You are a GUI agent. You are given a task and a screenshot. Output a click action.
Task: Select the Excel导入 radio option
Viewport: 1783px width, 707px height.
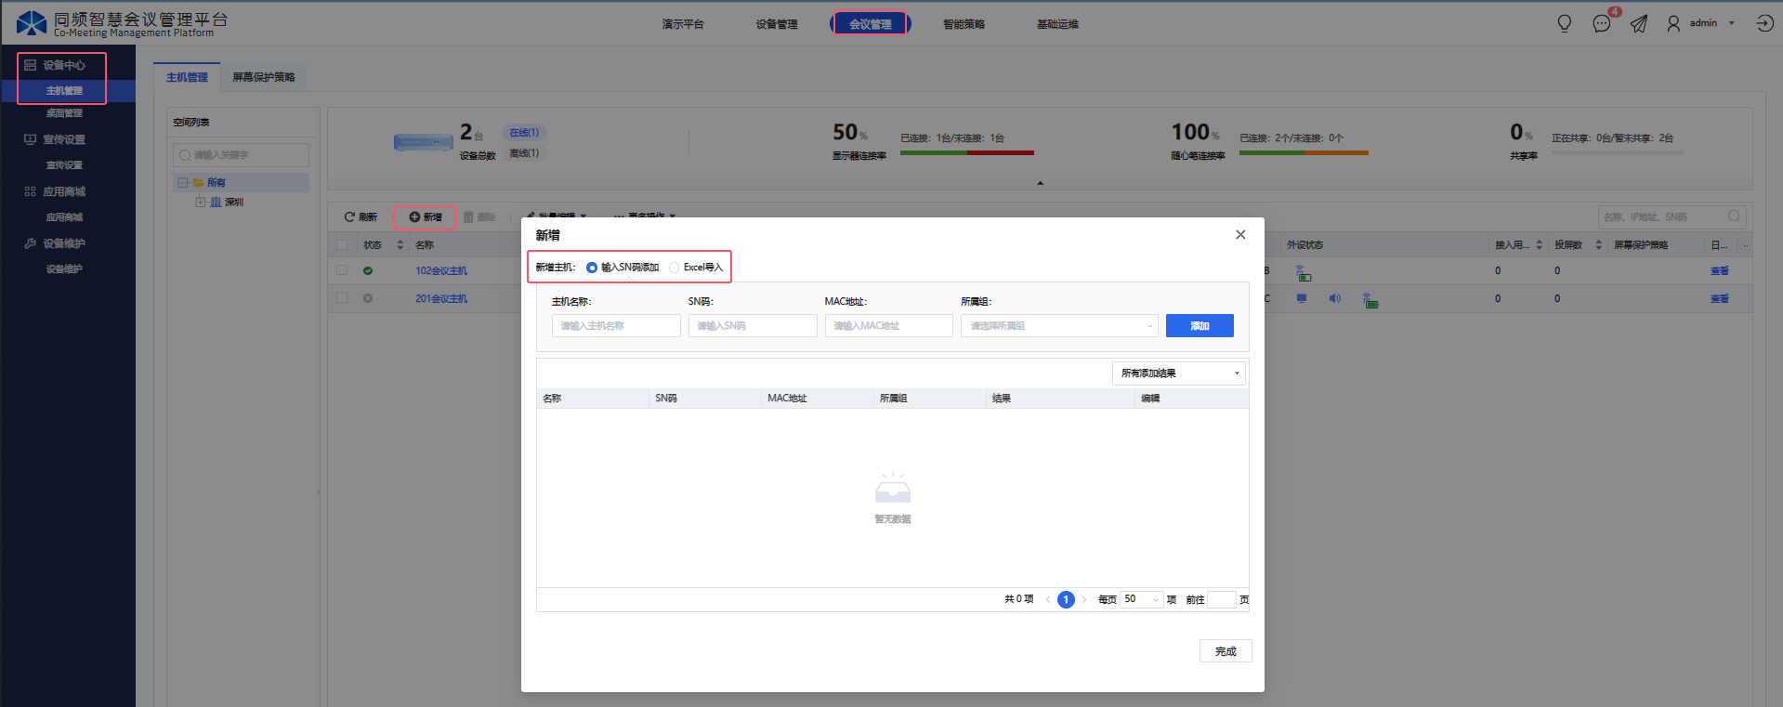click(675, 268)
